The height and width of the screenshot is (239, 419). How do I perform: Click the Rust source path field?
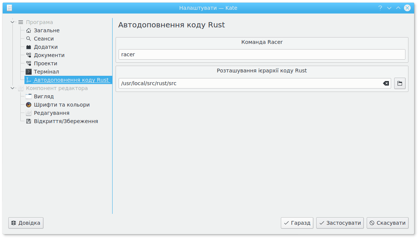pos(248,83)
